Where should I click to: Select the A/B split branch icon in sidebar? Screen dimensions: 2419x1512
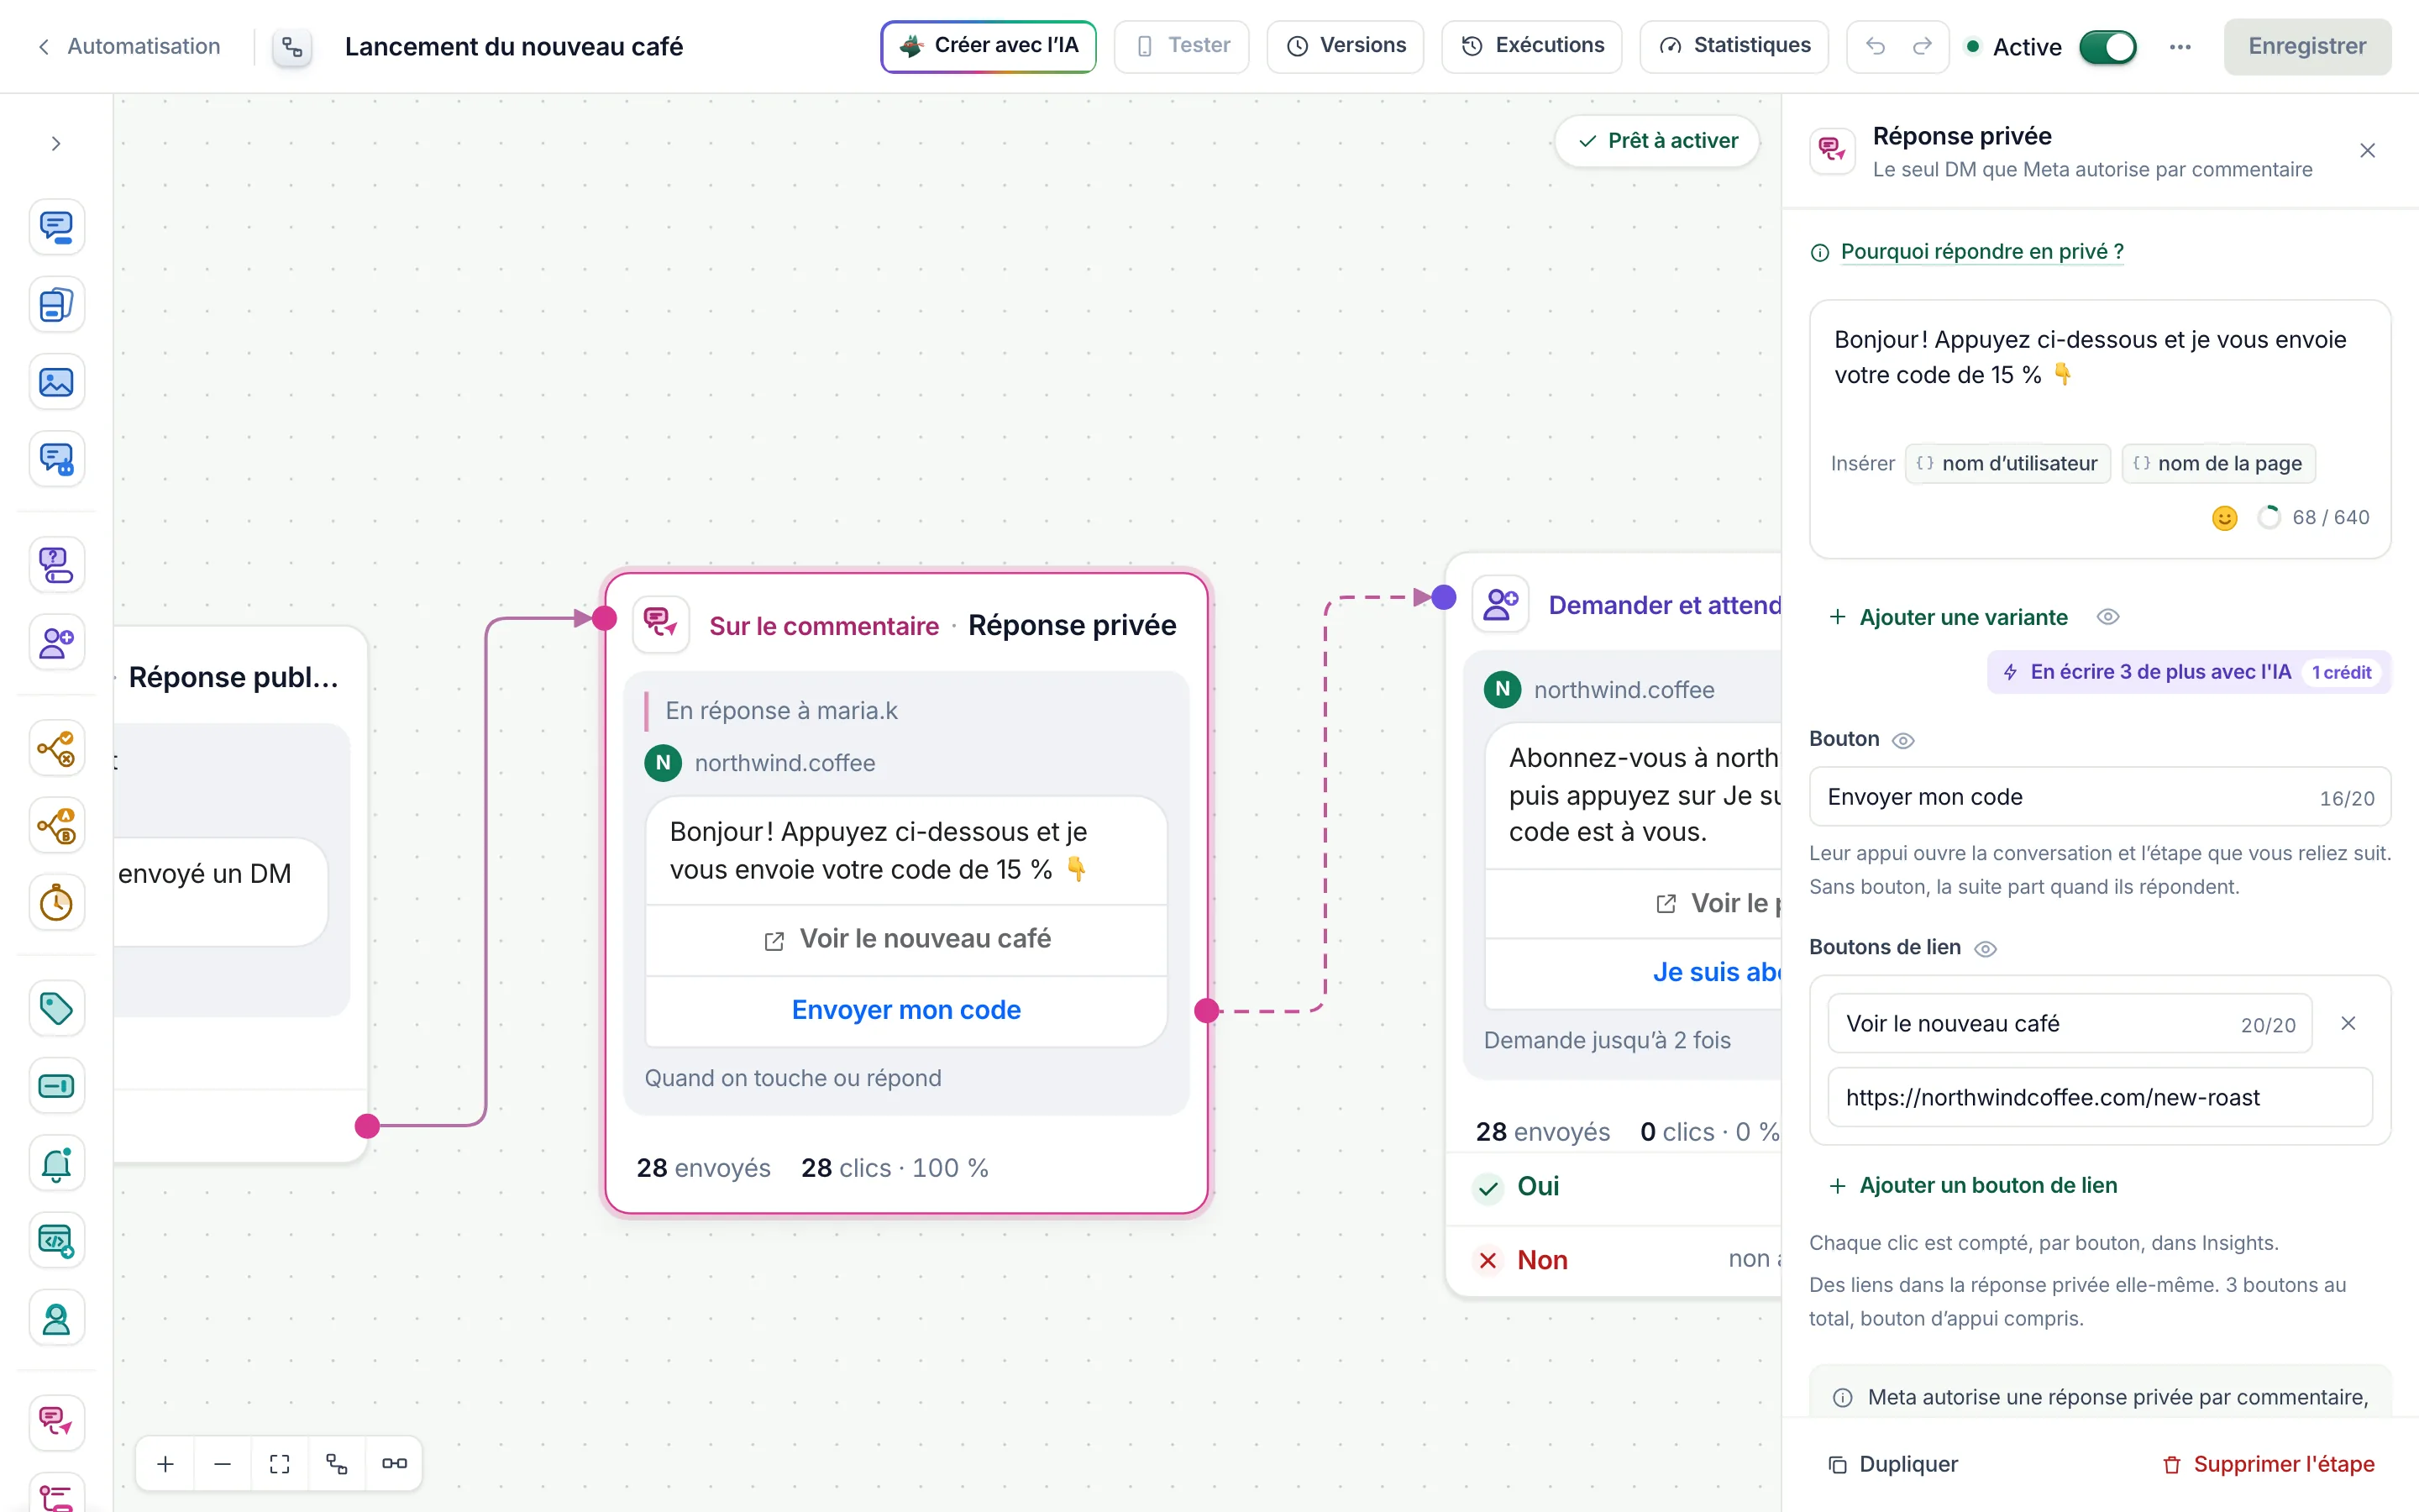(56, 826)
